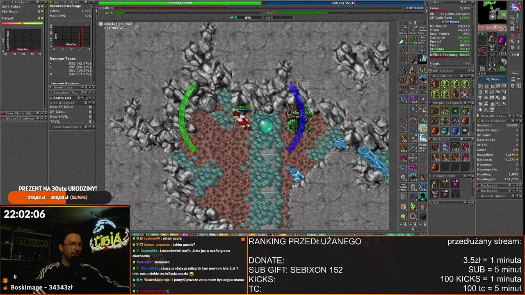Click the Bratku Boy character in the game

coord(242,119)
